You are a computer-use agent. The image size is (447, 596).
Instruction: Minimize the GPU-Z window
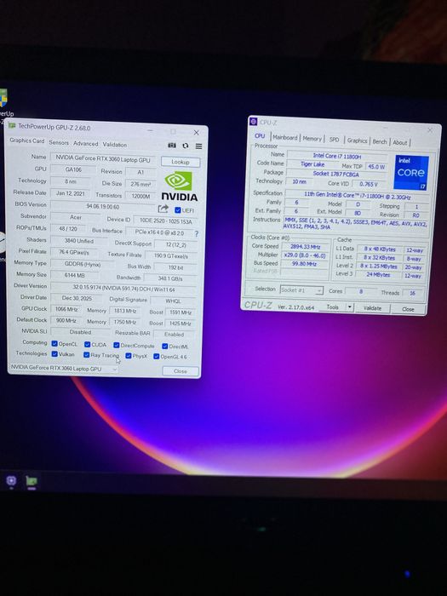click(x=151, y=130)
